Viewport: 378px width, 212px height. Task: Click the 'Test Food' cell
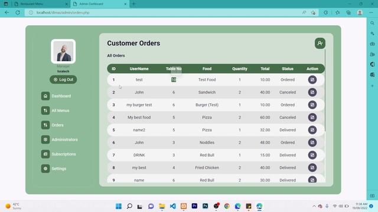click(x=207, y=79)
